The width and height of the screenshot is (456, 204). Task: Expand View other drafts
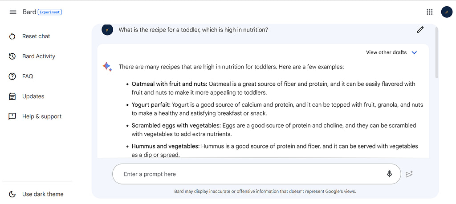tap(391, 52)
